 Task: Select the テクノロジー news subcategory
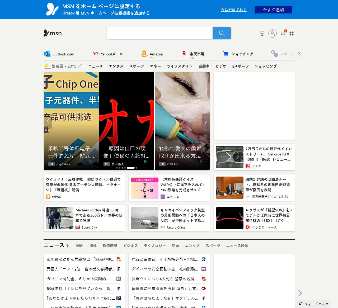pyautogui.click(x=155, y=246)
